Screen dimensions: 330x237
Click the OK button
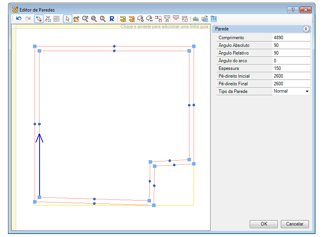click(264, 224)
